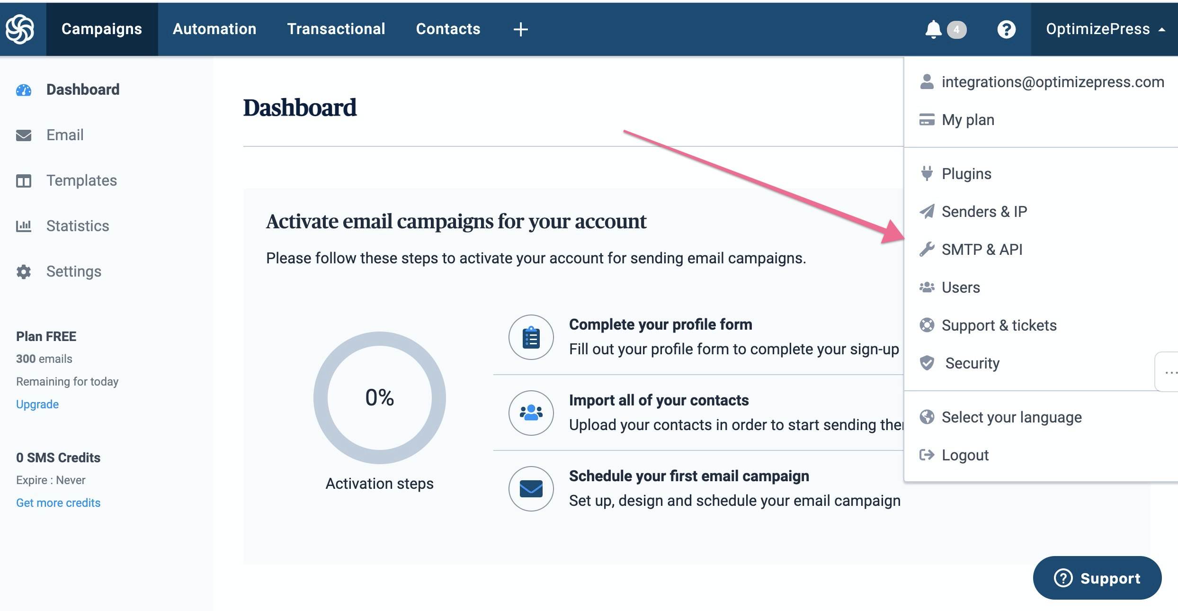The height and width of the screenshot is (611, 1178).
Task: Click the Sendinblue logo icon
Action: [20, 29]
